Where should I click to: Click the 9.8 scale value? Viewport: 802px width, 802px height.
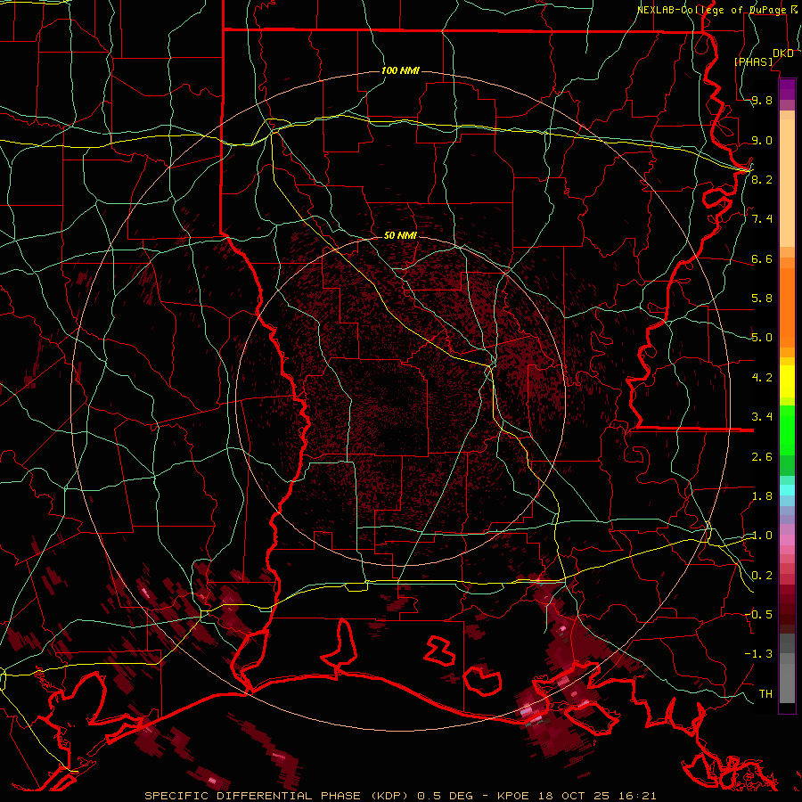click(762, 101)
